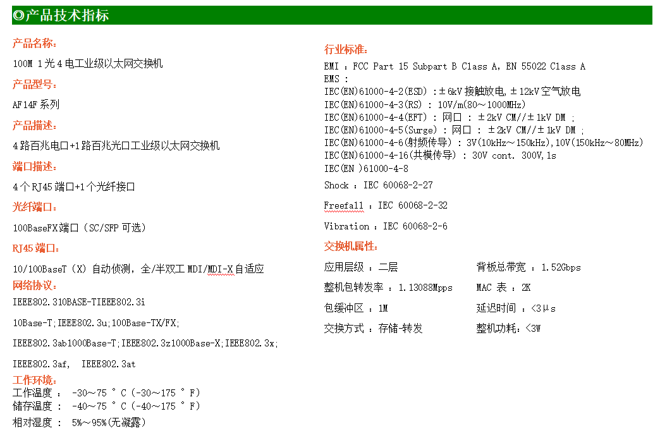Click the 产品描述 heading
The image size is (660, 445).
click(35, 126)
